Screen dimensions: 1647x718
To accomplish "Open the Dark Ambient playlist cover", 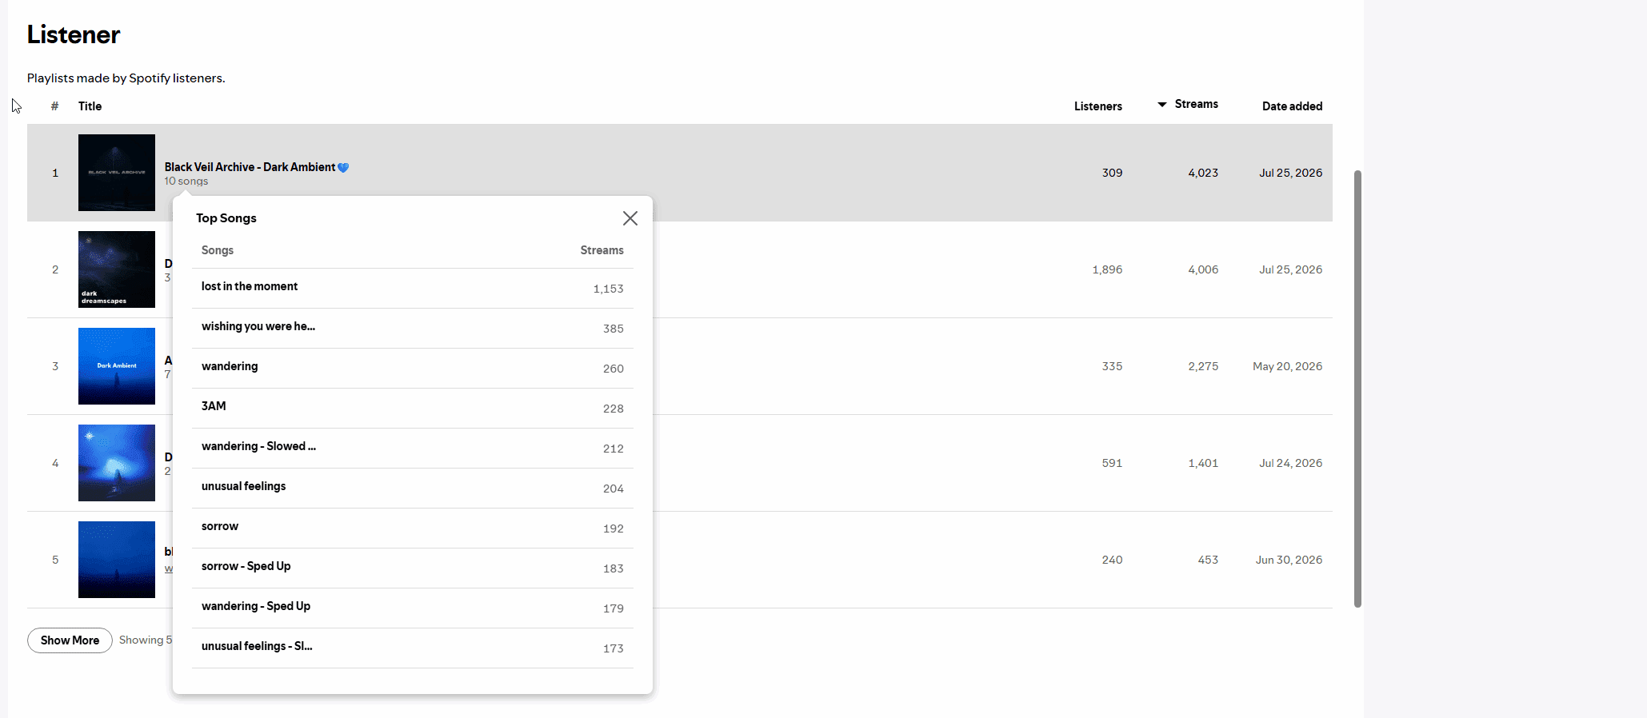I will click(x=117, y=366).
